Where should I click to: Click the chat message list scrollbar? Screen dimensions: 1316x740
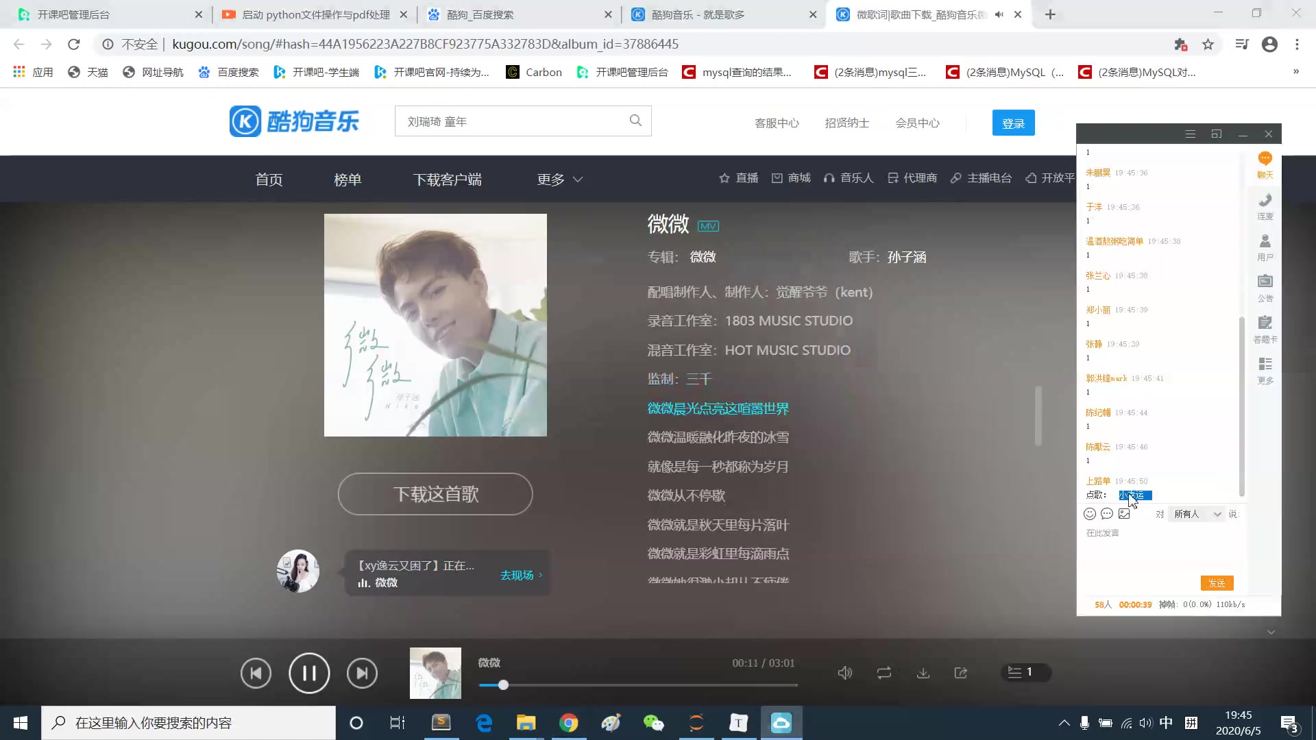(x=1241, y=406)
